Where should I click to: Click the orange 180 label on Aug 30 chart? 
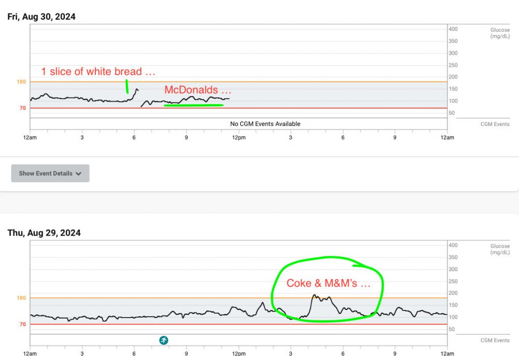coord(21,82)
